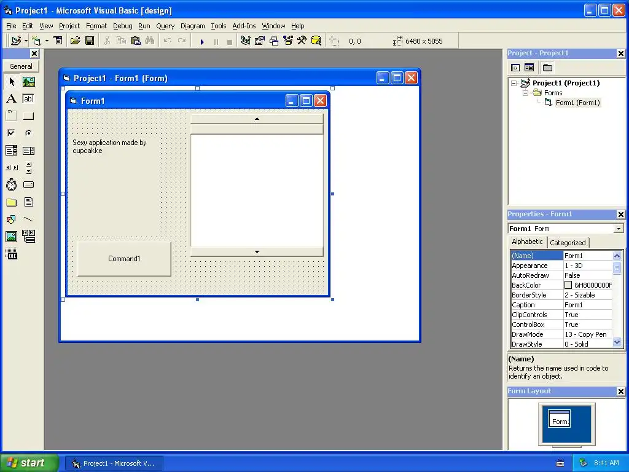The image size is (629, 472).
Task: Open the Format menu
Action: click(x=96, y=26)
